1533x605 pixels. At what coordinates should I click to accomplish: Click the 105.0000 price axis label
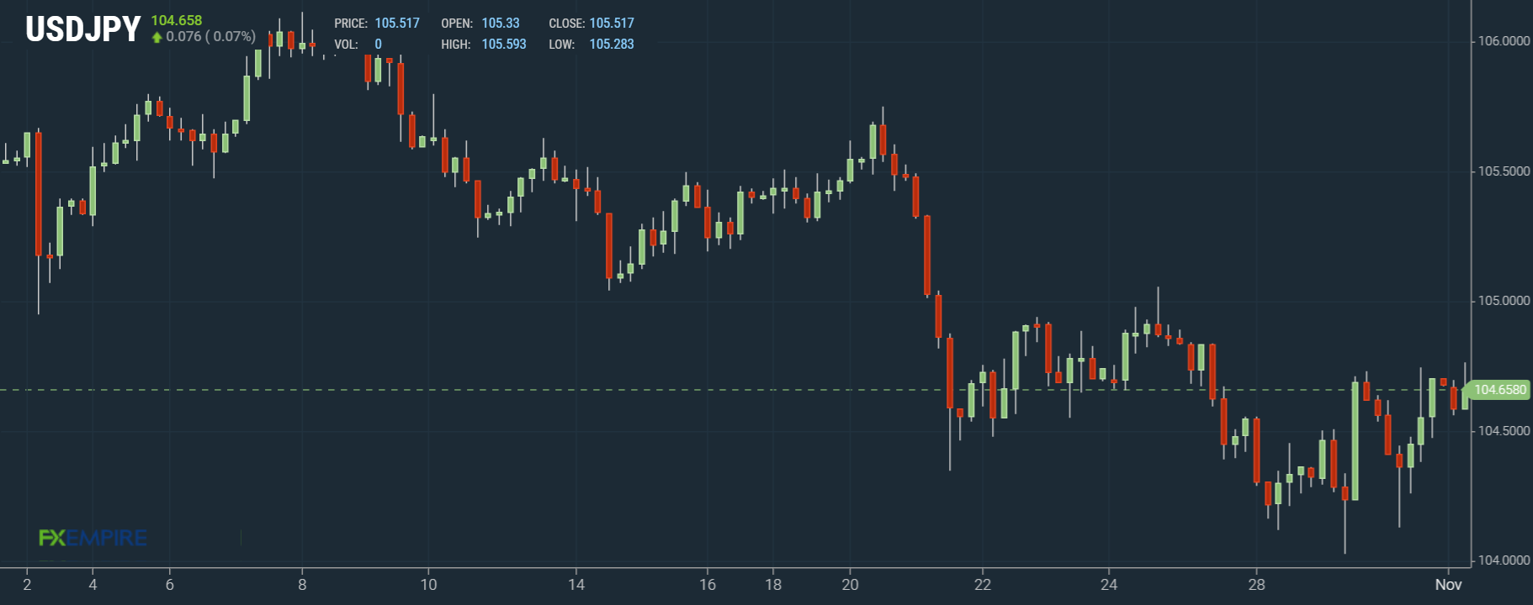pyautogui.click(x=1504, y=301)
